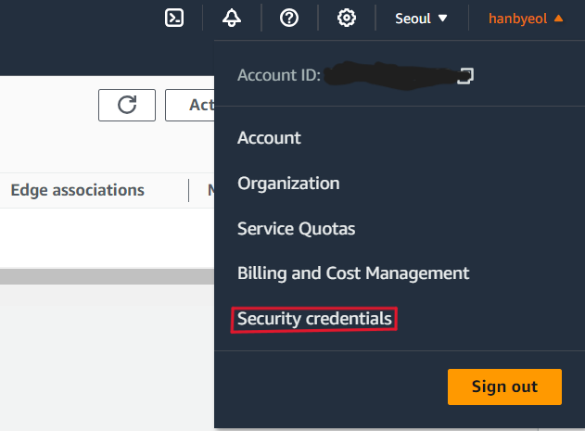Click the Account ID label text
Screen dimensions: 585x431
click(279, 75)
